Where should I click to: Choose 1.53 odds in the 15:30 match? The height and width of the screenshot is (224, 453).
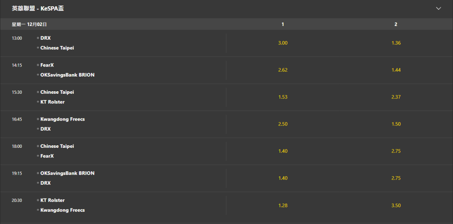point(283,97)
